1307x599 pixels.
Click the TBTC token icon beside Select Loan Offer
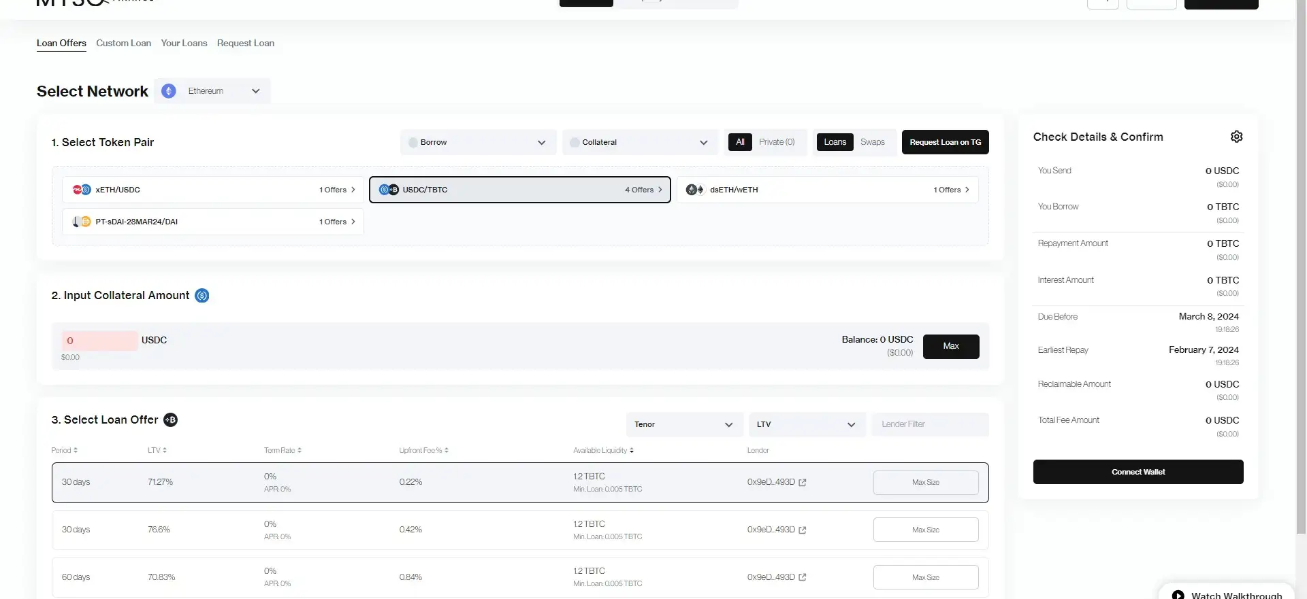(171, 420)
